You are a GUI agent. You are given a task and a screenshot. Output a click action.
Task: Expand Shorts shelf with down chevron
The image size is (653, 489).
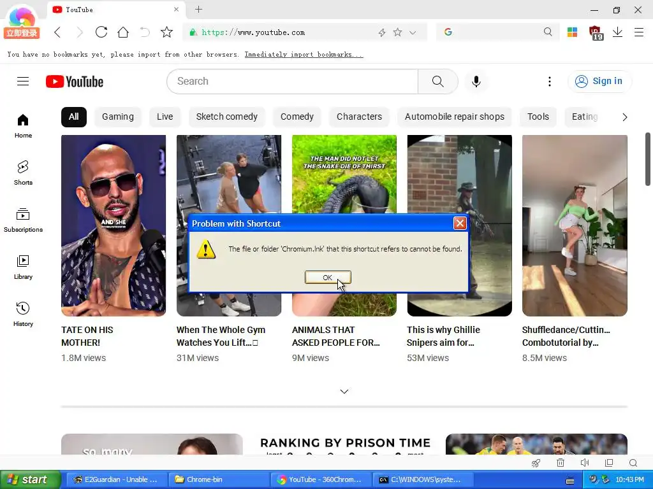click(x=344, y=392)
